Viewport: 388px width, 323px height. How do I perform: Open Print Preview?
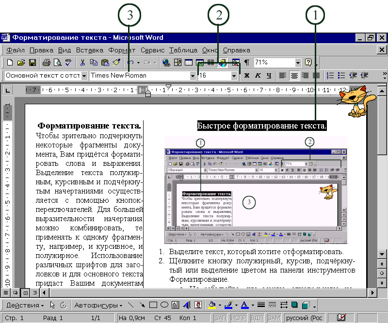click(x=57, y=63)
